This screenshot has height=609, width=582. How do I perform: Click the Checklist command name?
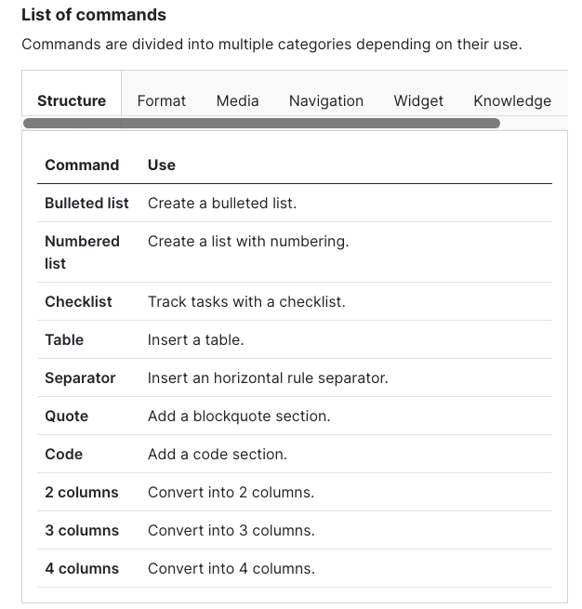coord(78,301)
